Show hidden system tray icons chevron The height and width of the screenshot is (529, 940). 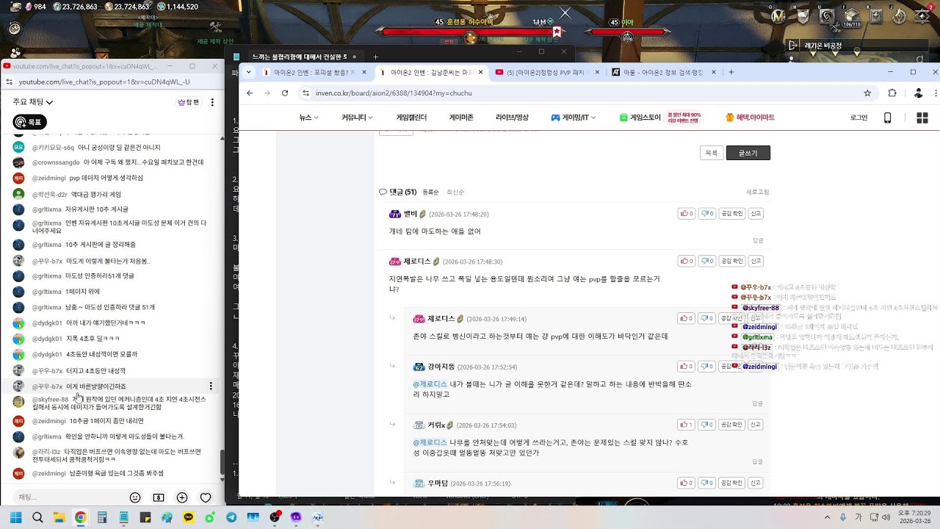click(828, 517)
